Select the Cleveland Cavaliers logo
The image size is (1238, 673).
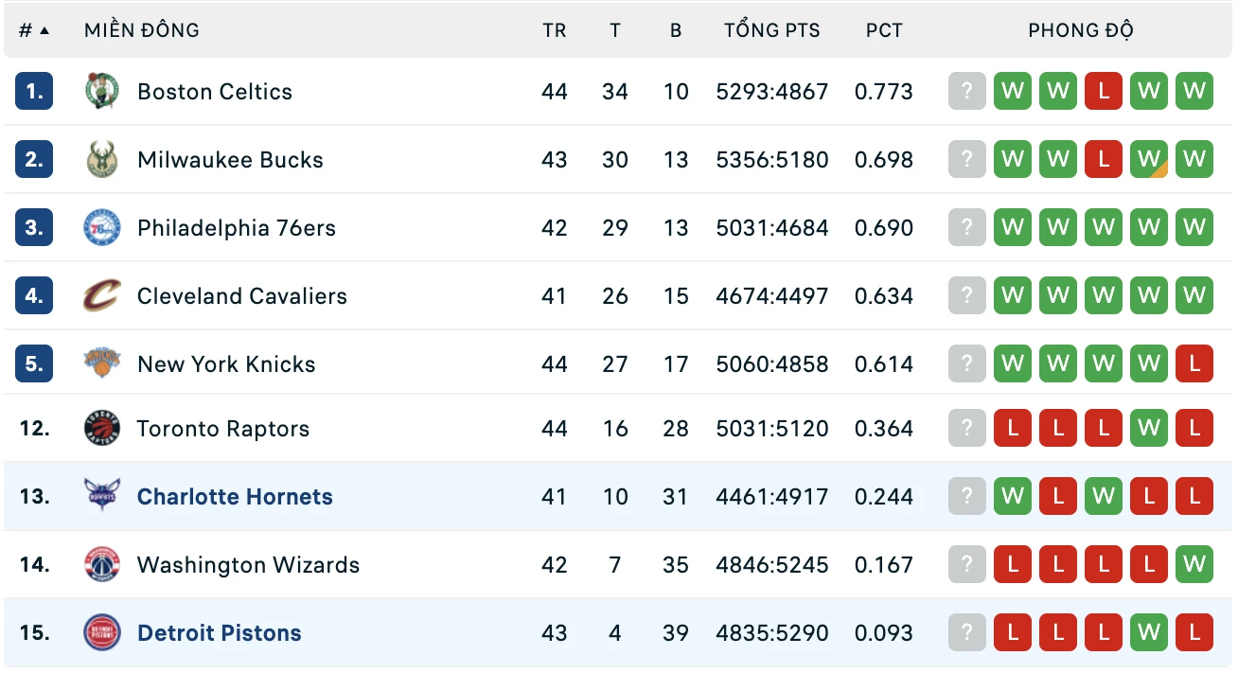coord(101,296)
